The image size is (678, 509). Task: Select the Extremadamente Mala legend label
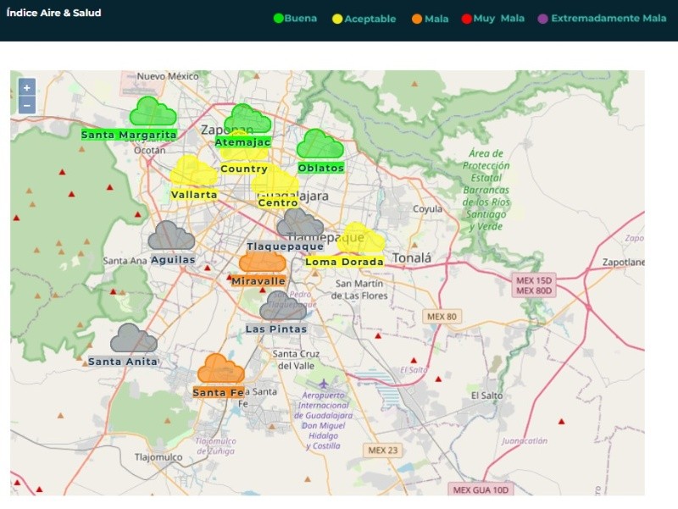pos(609,19)
